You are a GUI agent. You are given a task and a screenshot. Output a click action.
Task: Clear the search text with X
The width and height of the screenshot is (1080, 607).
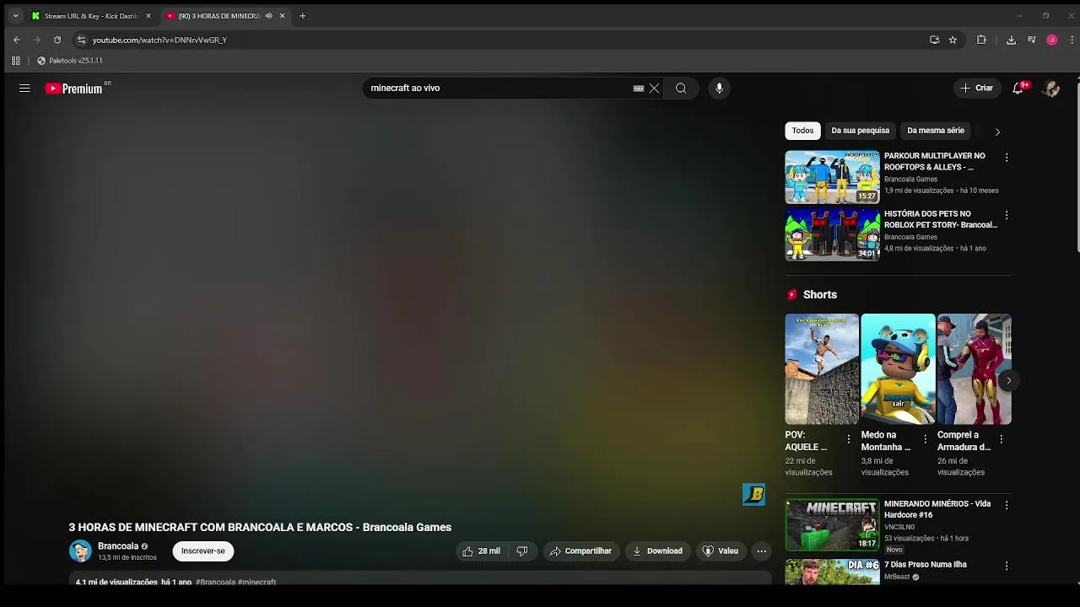pyautogui.click(x=654, y=89)
